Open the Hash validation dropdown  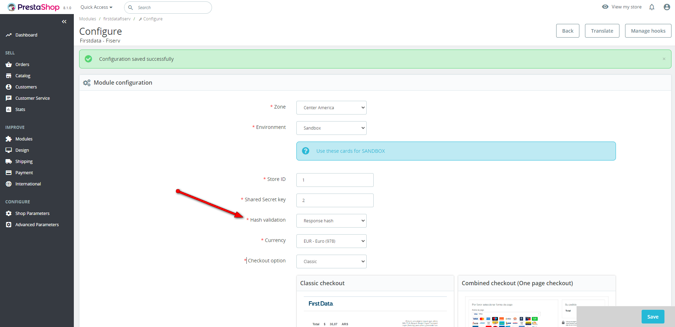tap(332, 221)
